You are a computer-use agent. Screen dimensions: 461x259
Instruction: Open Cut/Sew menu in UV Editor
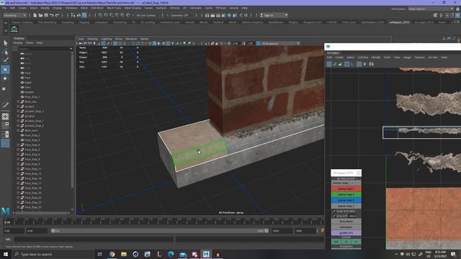[363, 58]
